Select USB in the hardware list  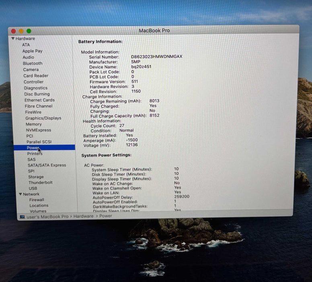pos(33,188)
